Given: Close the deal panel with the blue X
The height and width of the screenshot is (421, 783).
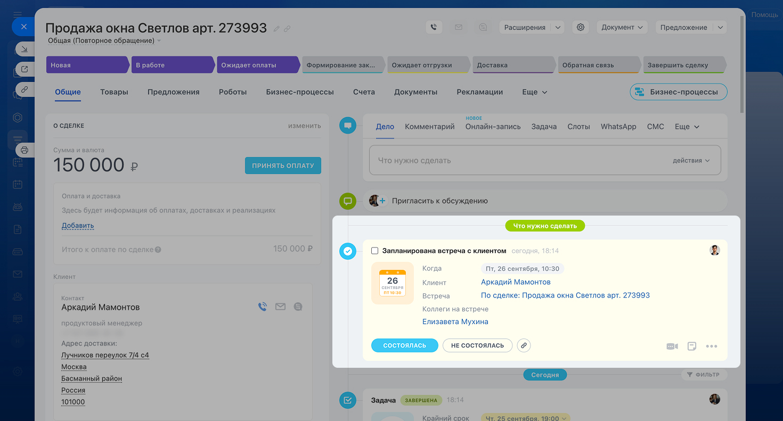Looking at the screenshot, I should coord(23,26).
